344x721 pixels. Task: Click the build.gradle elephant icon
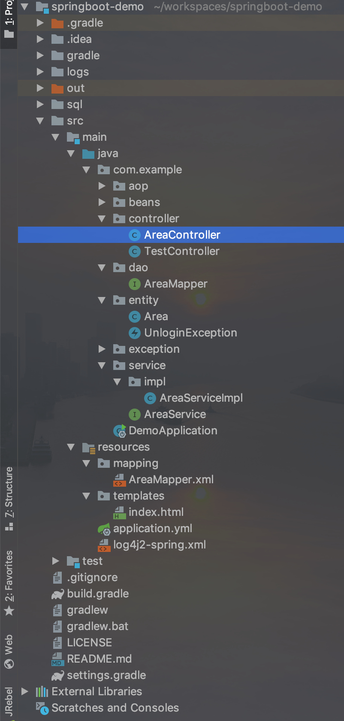[x=57, y=594]
